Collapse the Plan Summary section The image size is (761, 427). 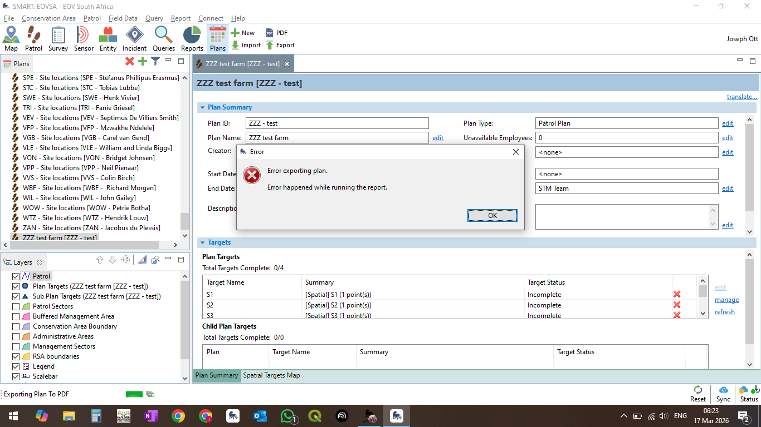click(202, 107)
